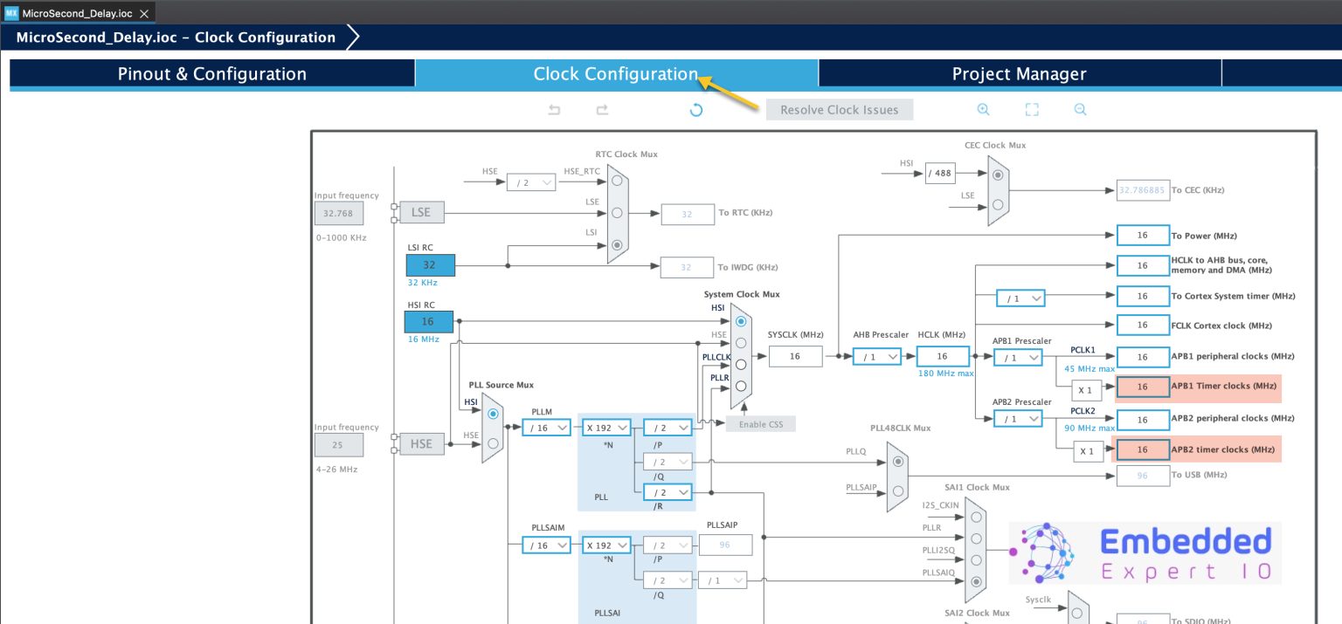Viewport: 1342px width, 624px height.
Task: Select HSE in PLL Source Mux
Action: point(493,443)
